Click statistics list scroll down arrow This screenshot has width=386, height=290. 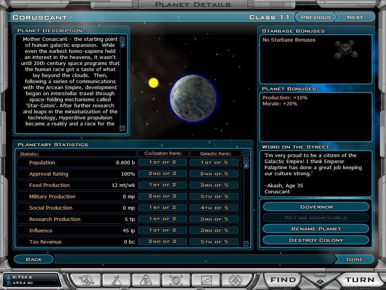(x=246, y=244)
